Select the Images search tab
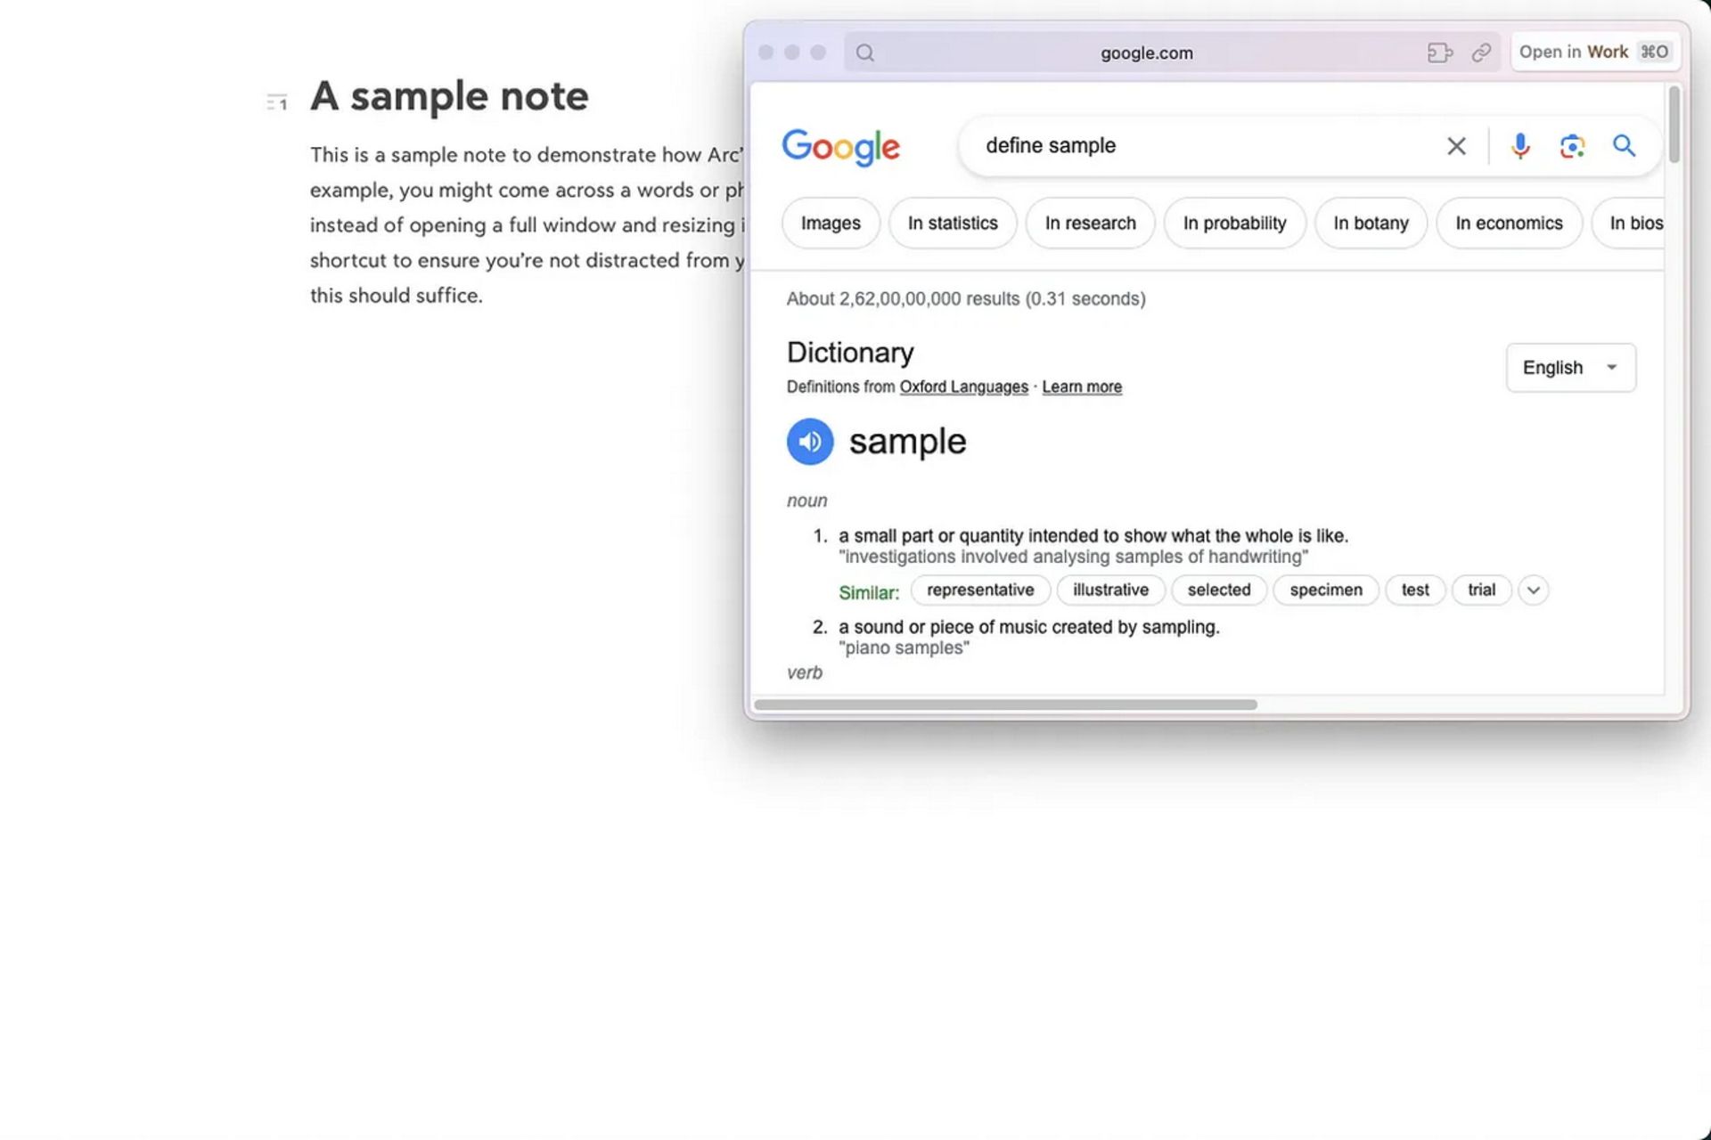This screenshot has width=1711, height=1140. 829,222
